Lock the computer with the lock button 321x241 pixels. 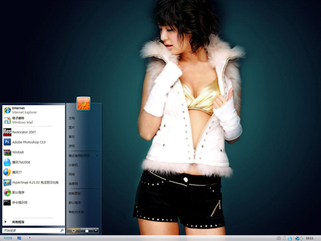86,230
